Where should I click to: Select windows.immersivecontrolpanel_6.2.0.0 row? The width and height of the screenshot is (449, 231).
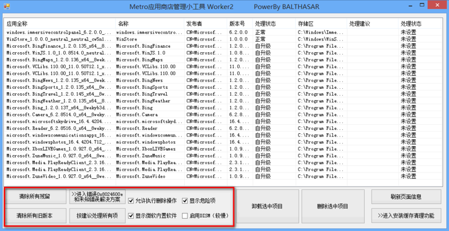[x=222, y=32]
